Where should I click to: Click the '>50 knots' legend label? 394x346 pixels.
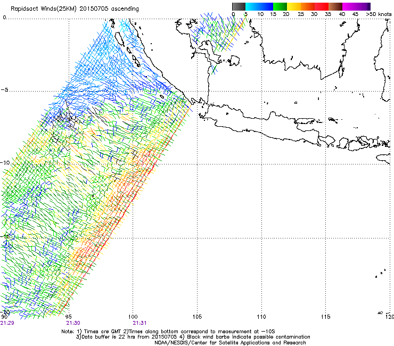(x=379, y=14)
